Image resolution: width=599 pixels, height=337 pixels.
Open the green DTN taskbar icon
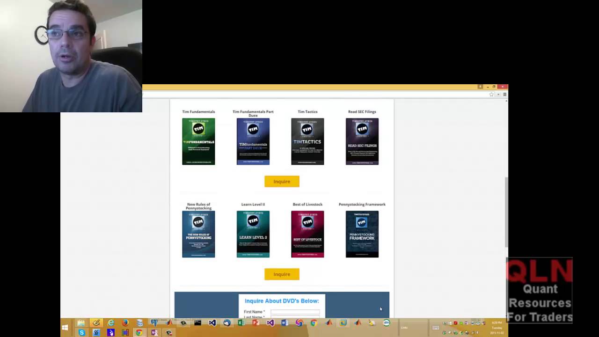[387, 323]
